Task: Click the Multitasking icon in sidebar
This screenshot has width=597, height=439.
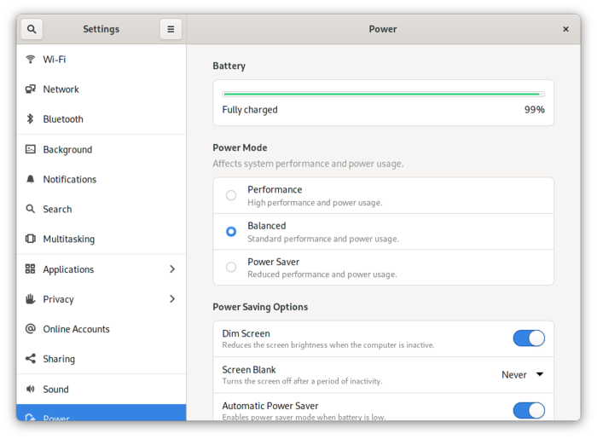Action: (31, 240)
